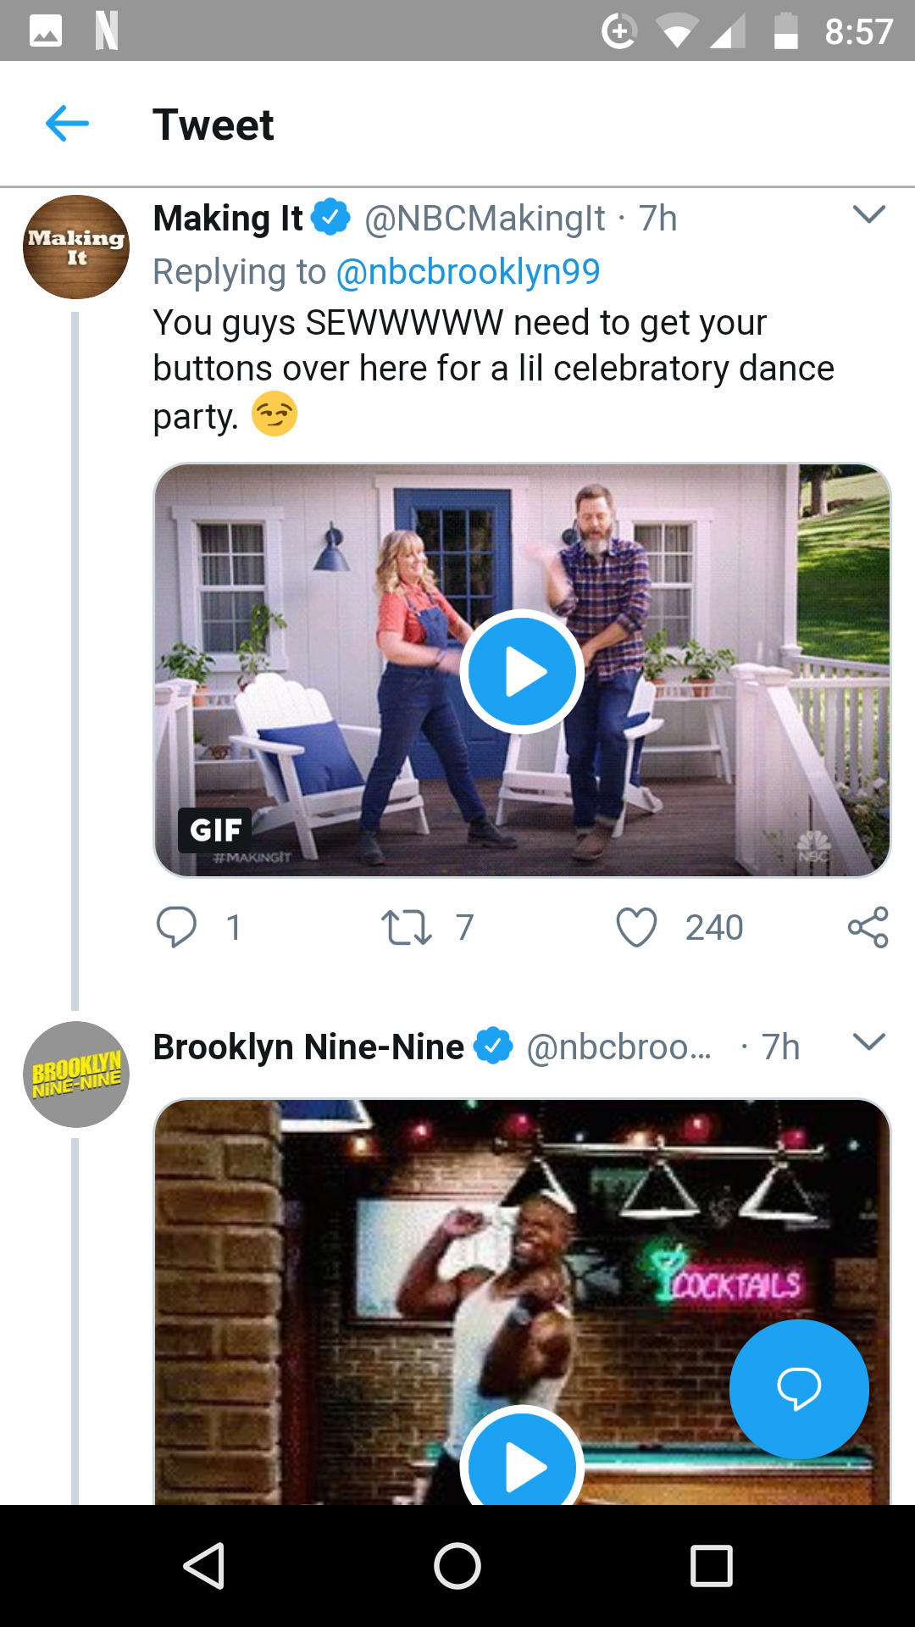Share the Making It tweet
Image resolution: width=915 pixels, height=1627 pixels.
click(x=868, y=927)
